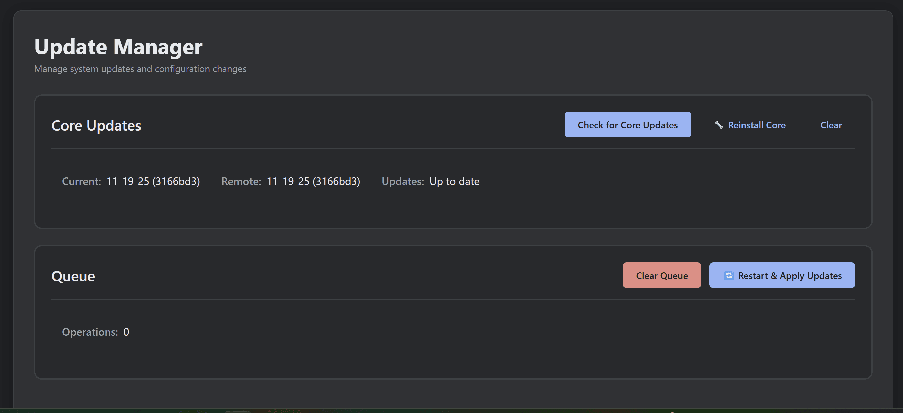Click Clear in the Core Updates section
The height and width of the screenshot is (413, 903).
tap(831, 125)
